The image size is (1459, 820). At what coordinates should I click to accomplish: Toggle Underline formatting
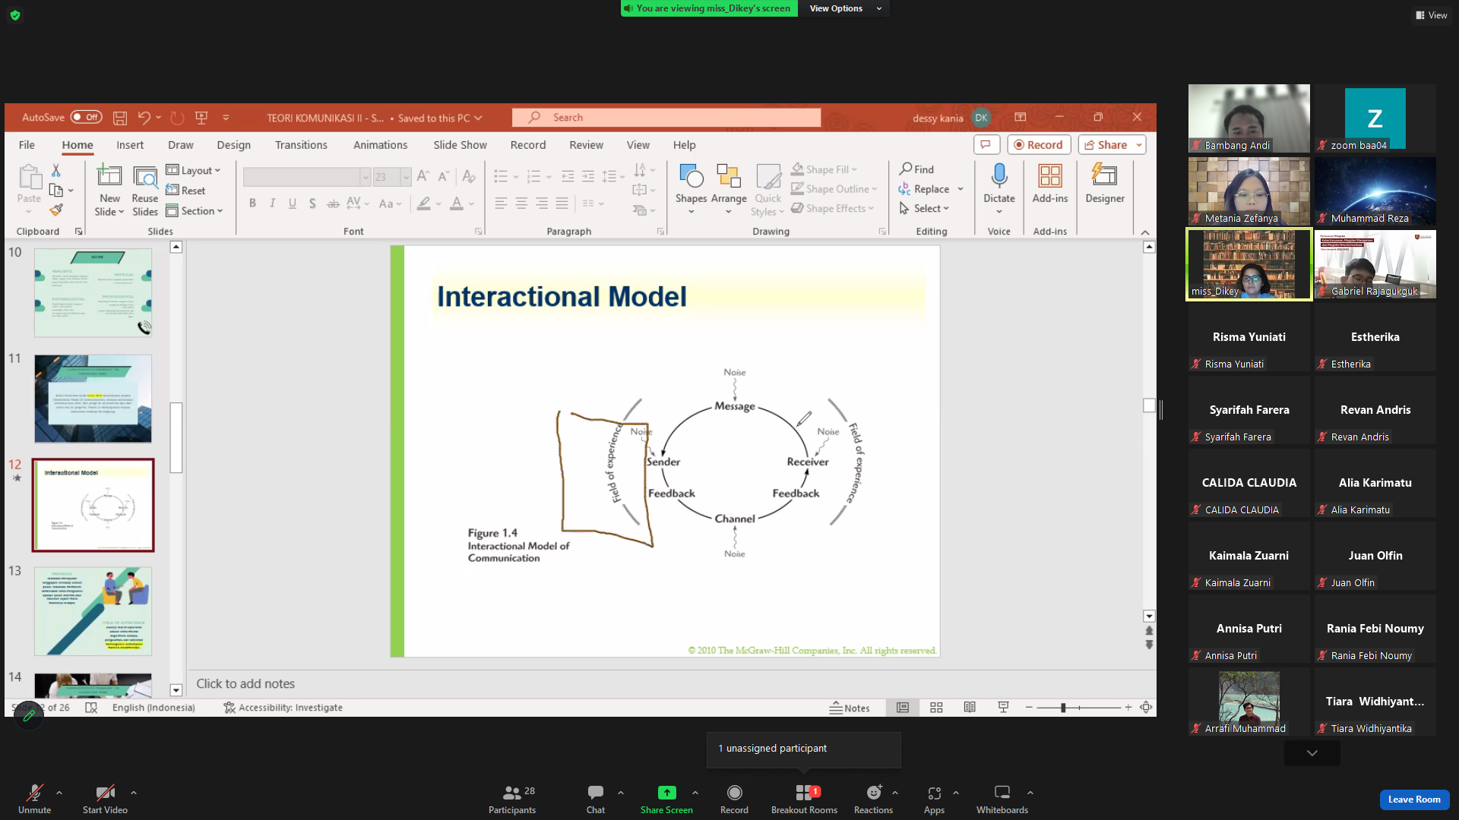coord(293,203)
